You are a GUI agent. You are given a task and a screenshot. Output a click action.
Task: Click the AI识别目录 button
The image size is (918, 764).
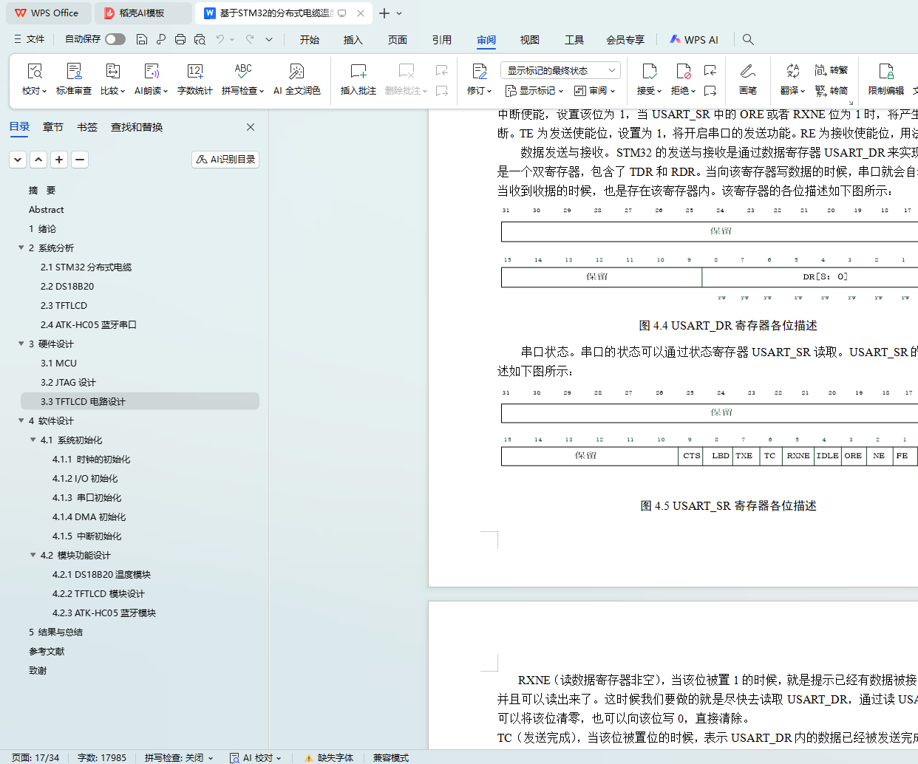coord(225,159)
